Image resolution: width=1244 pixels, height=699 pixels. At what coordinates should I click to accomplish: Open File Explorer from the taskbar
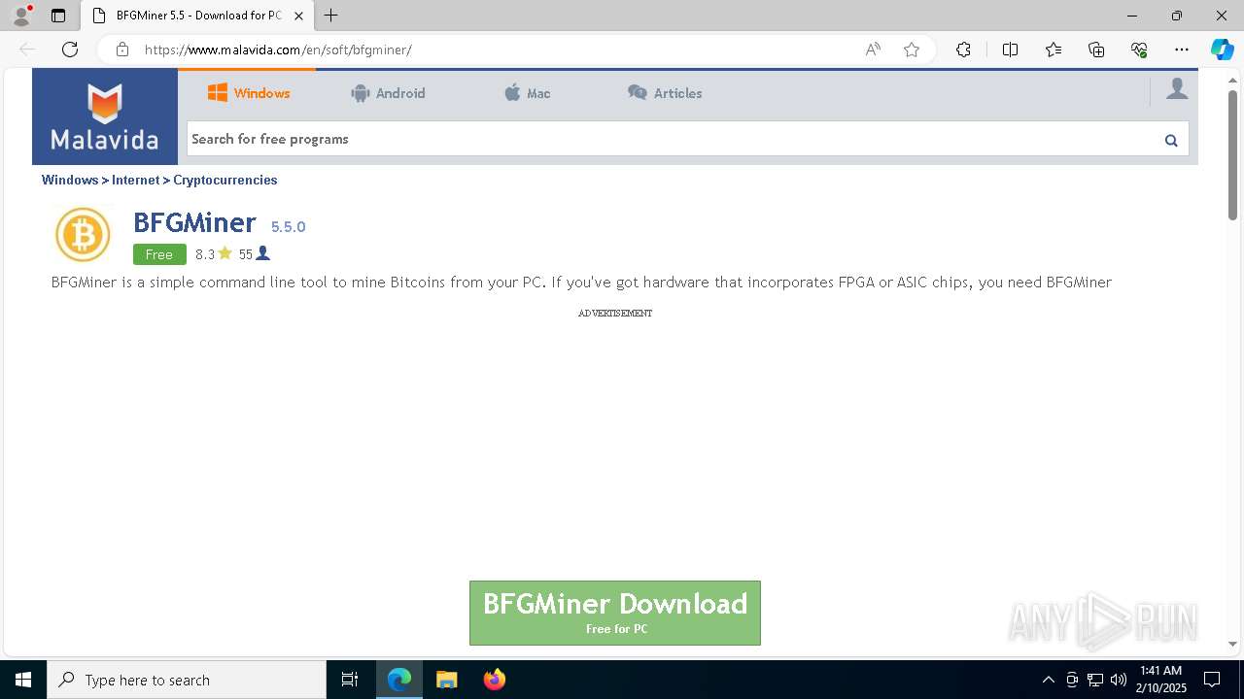pyautogui.click(x=446, y=680)
